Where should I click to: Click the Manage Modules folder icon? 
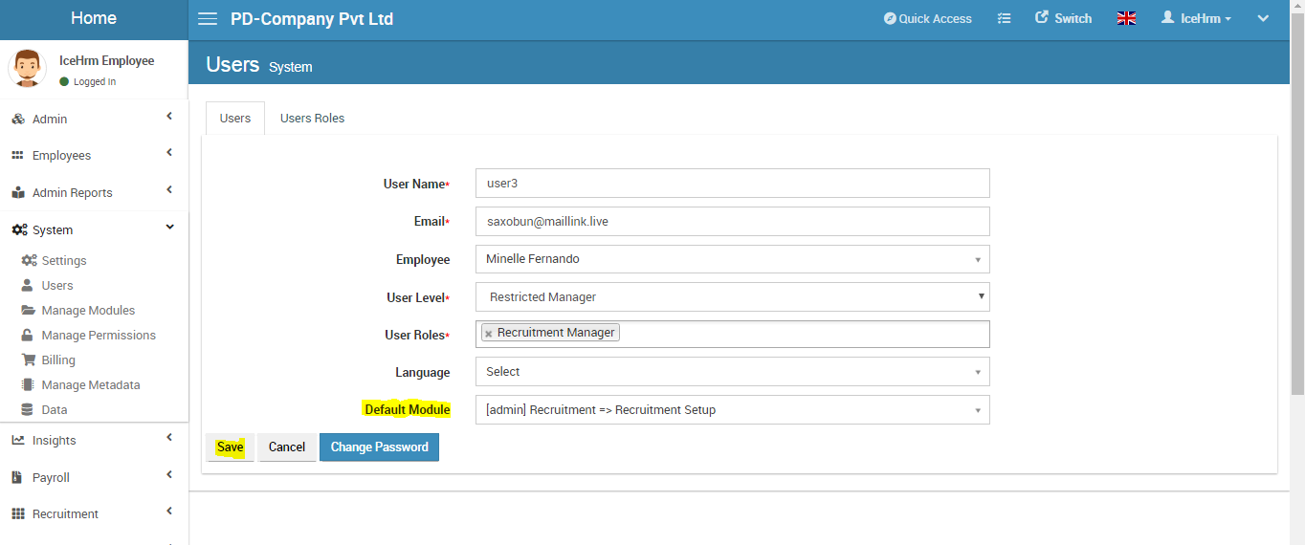28,310
